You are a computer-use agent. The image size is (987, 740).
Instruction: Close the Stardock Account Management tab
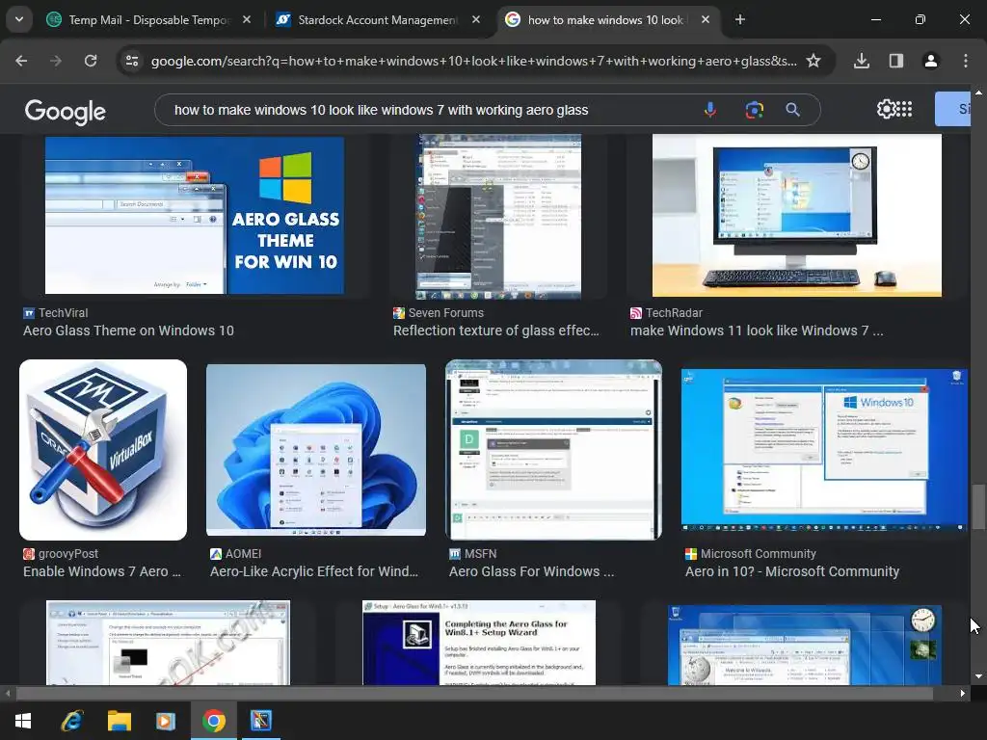tap(476, 19)
